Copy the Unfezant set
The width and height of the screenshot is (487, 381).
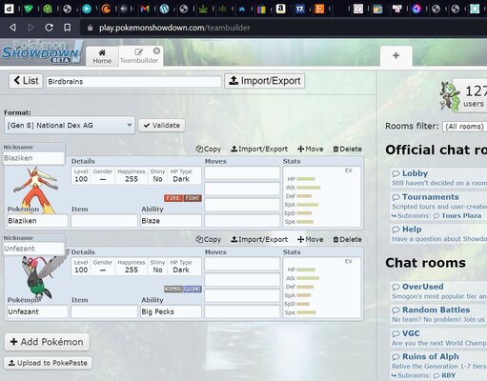click(x=209, y=239)
